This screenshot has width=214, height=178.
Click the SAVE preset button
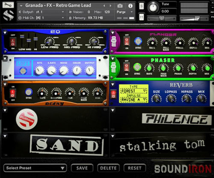(x=82, y=168)
